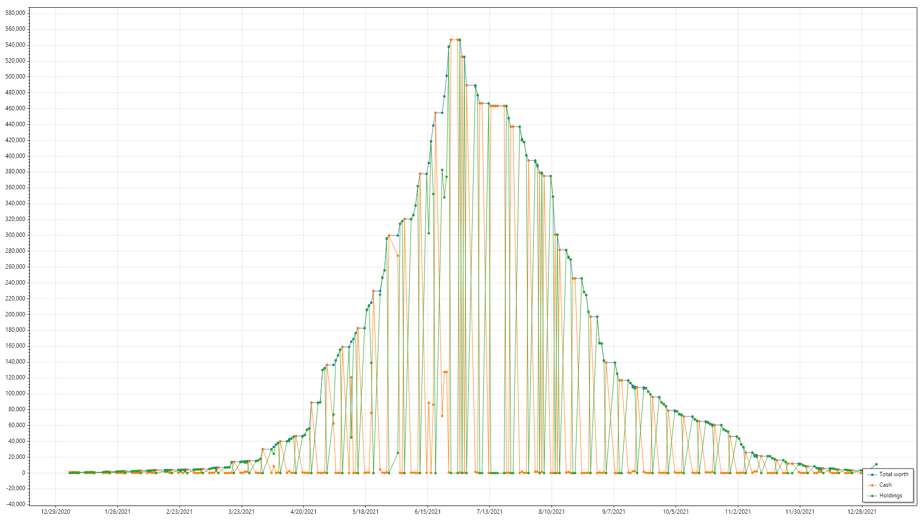The image size is (924, 520).
Task: Click the 540,000 y-axis label
Action: 15,45
